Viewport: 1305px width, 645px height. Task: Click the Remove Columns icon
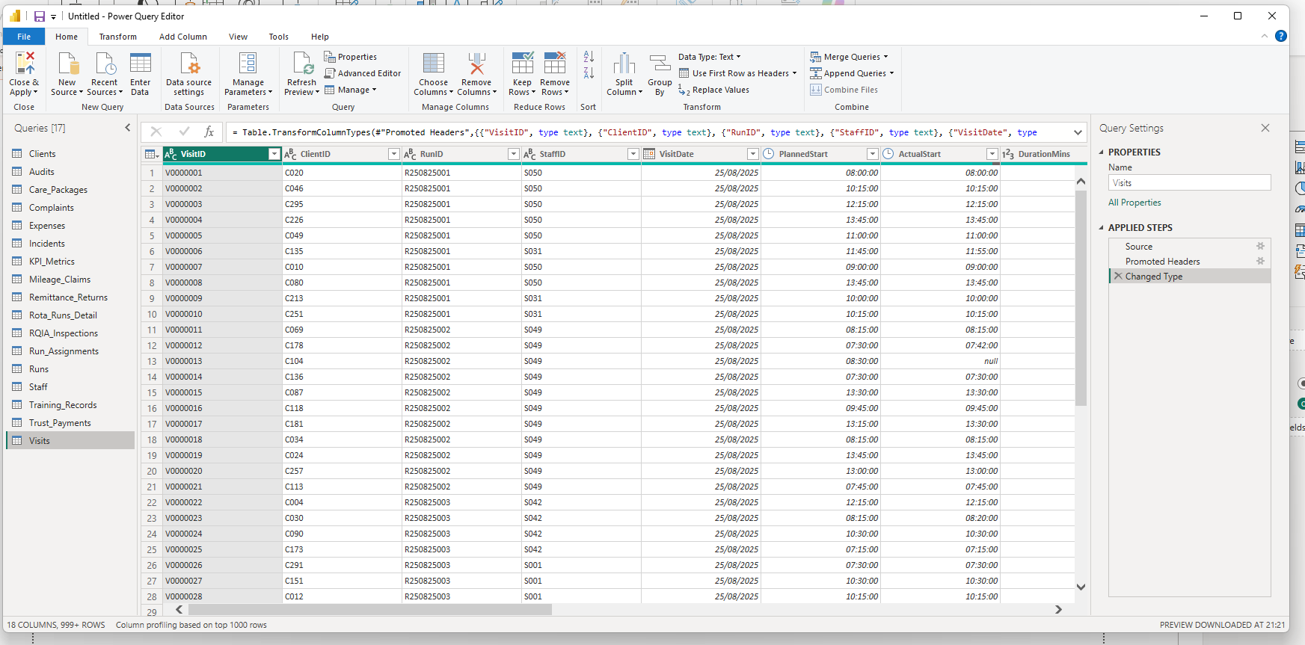[x=476, y=64]
